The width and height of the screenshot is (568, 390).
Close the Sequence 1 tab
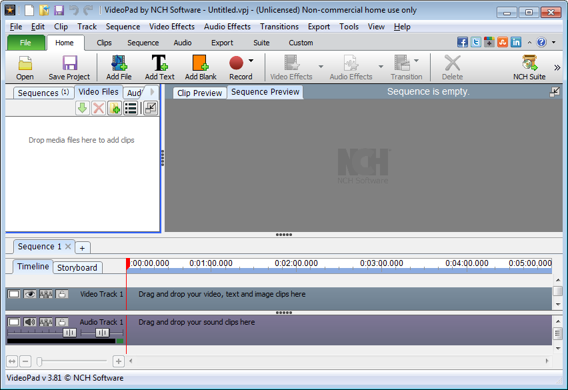[x=68, y=246]
